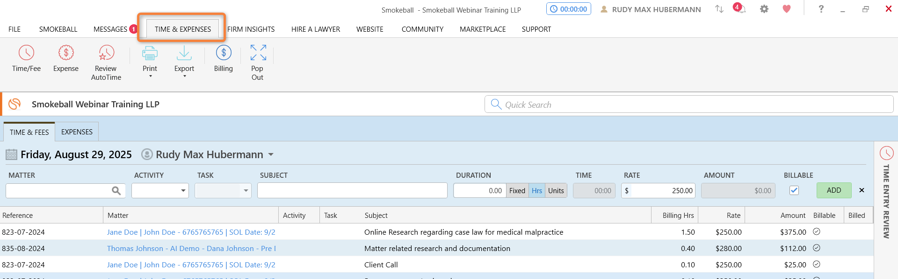Click the Matter search magnifier icon
This screenshot has height=279, width=898.
[x=116, y=190]
